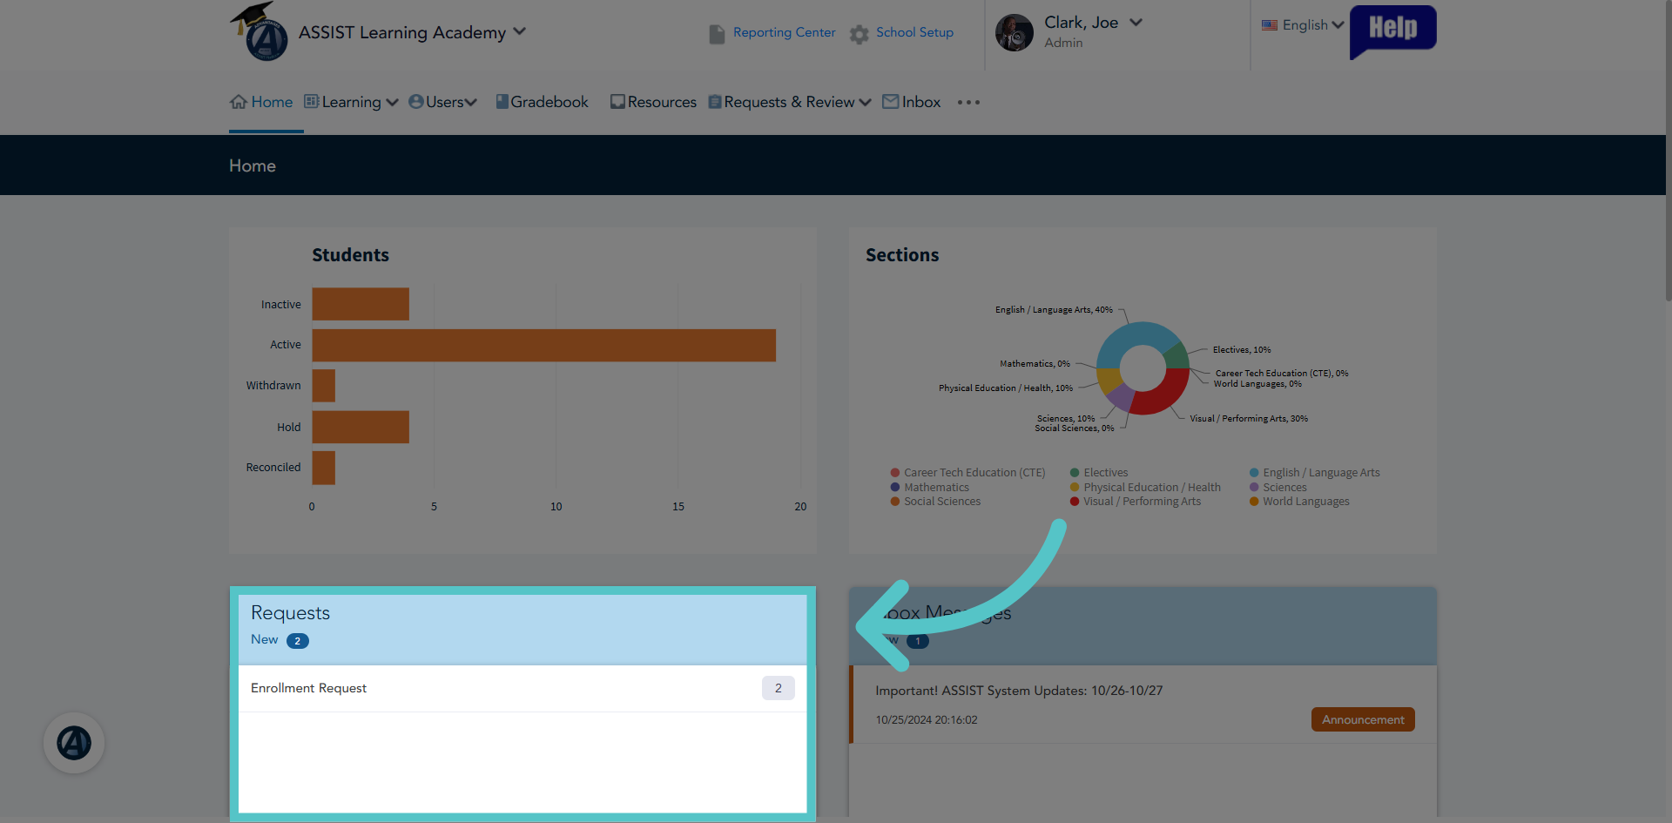Expand the English language selector

click(x=1303, y=25)
